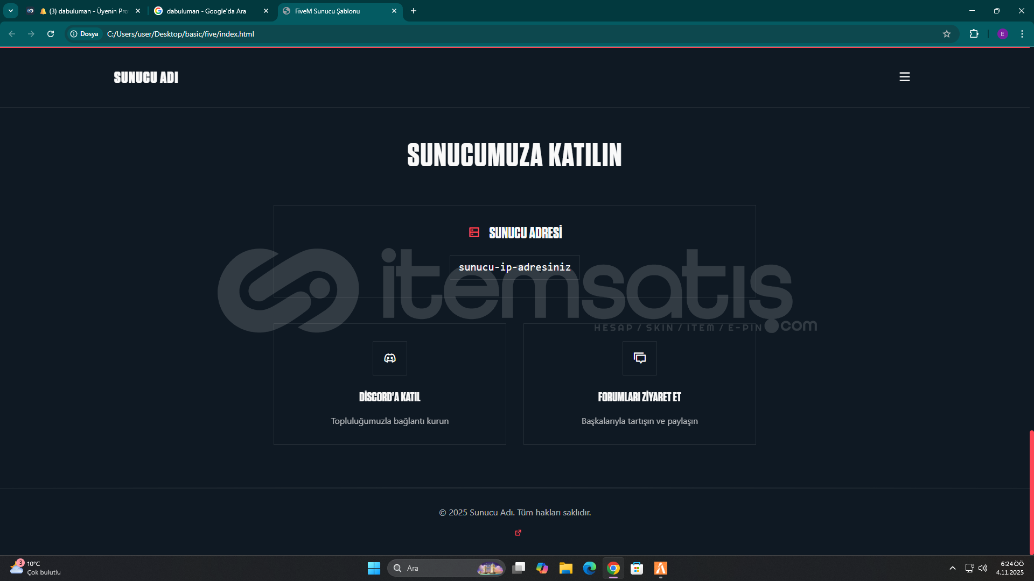This screenshot has width=1034, height=581.
Task: Expand the tab search dropdown arrow
Action: coord(10,11)
